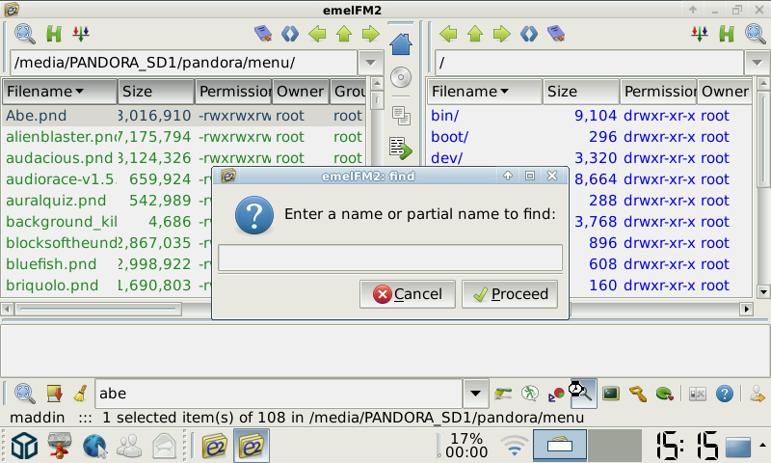Image resolution: width=771 pixels, height=463 pixels.
Task: Go back in left pane history
Action: point(317,34)
